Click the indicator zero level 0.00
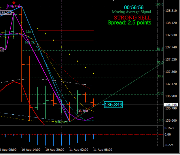Screen dimensions: 180x155 click(168, 135)
